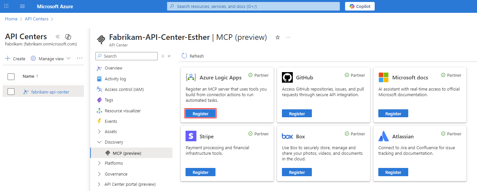Screen dimensions: 477x191
Task: Click the API center icon beside fabrikam-api-center
Action: [26, 92]
